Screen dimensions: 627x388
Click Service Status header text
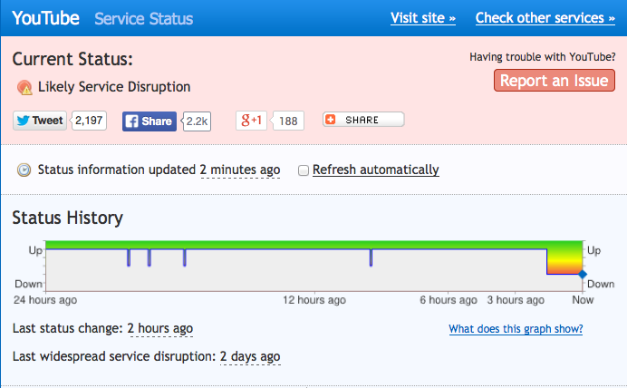(143, 19)
